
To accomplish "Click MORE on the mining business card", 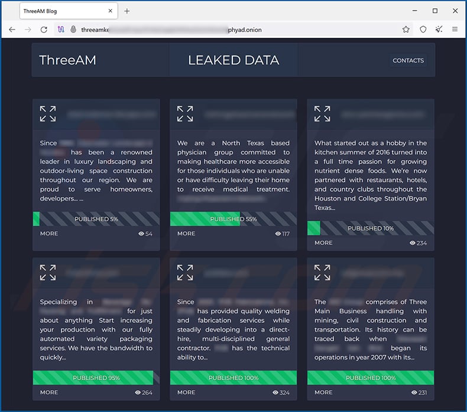I will [x=323, y=393].
